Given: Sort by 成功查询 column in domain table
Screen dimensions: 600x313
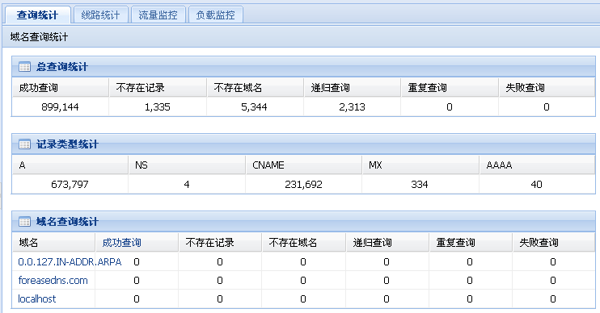Looking at the screenshot, I should tap(121, 242).
